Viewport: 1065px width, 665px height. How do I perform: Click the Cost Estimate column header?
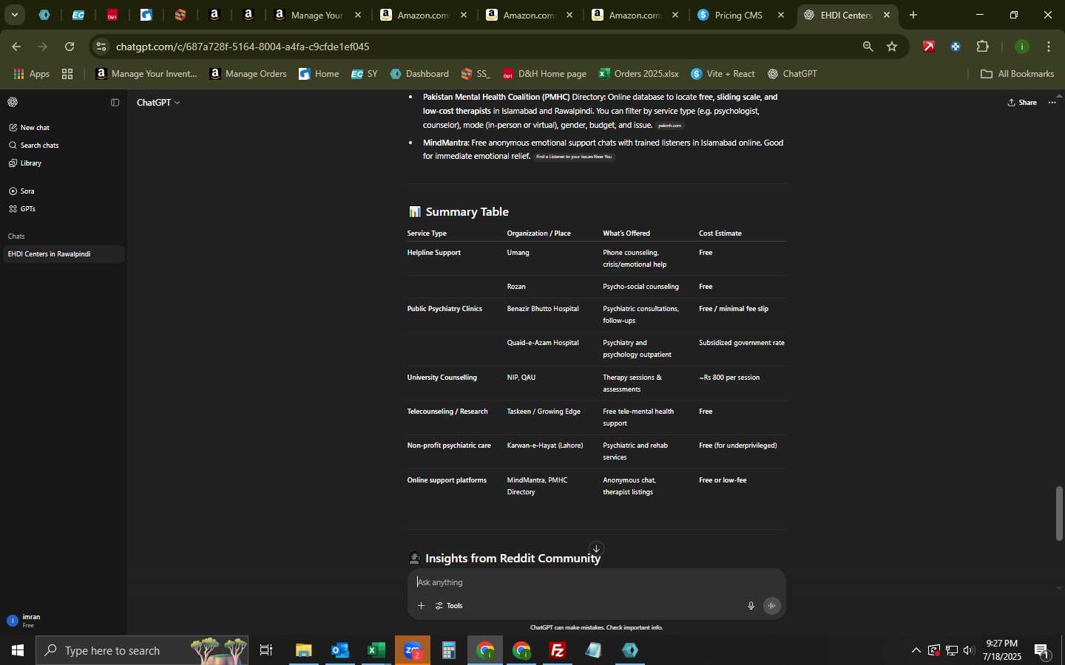(720, 233)
